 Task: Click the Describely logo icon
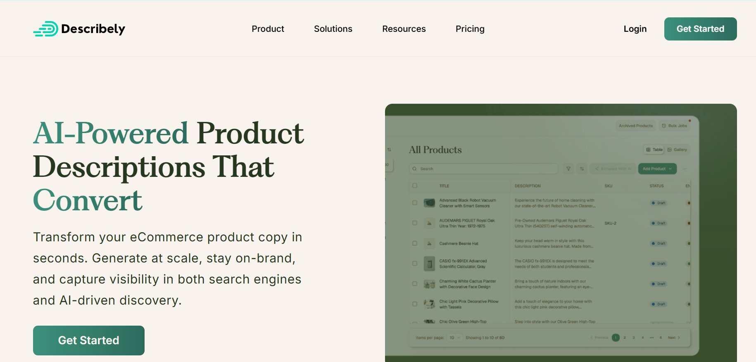45,29
